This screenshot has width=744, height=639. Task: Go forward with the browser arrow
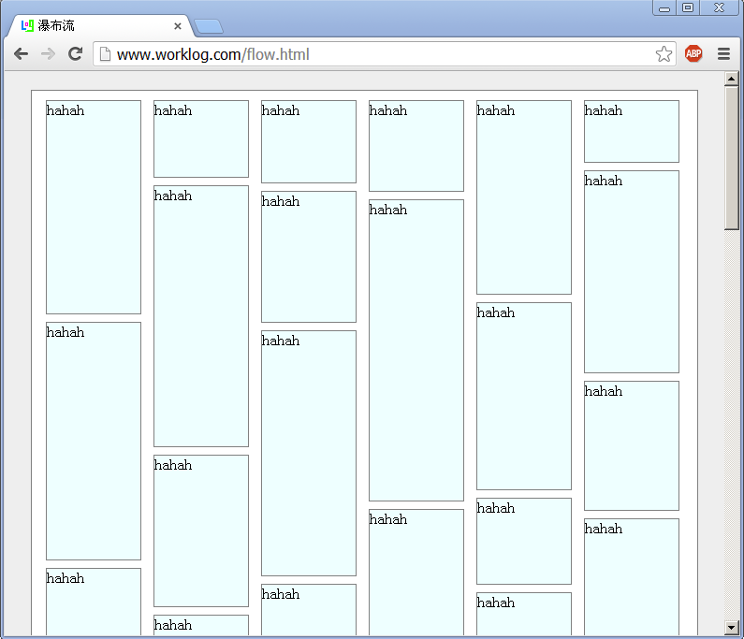pos(48,54)
